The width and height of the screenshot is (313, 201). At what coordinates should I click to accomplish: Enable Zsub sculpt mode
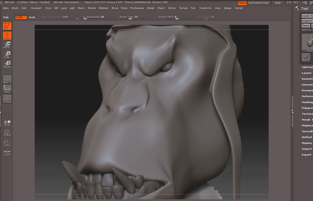pos(32,17)
